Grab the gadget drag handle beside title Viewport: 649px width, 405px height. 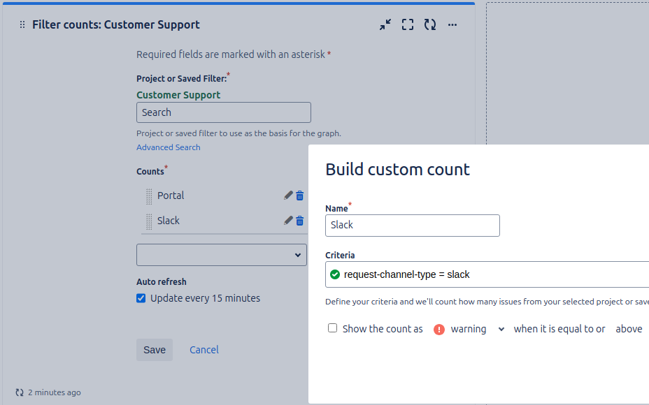click(x=22, y=25)
